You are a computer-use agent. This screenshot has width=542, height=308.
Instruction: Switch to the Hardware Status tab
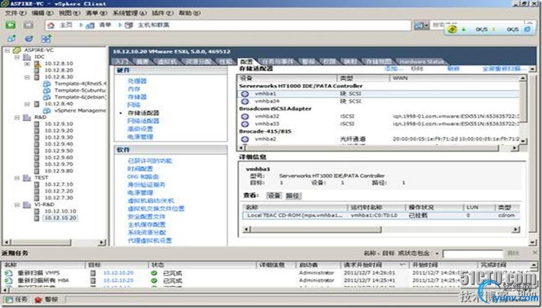pos(421,62)
